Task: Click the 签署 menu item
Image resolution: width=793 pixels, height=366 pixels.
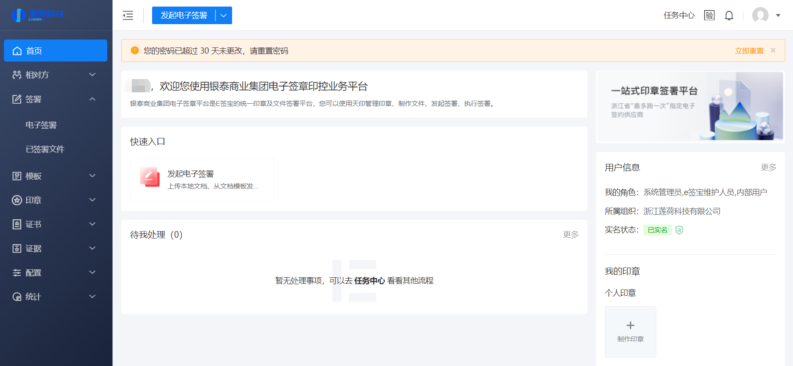Action: click(55, 99)
